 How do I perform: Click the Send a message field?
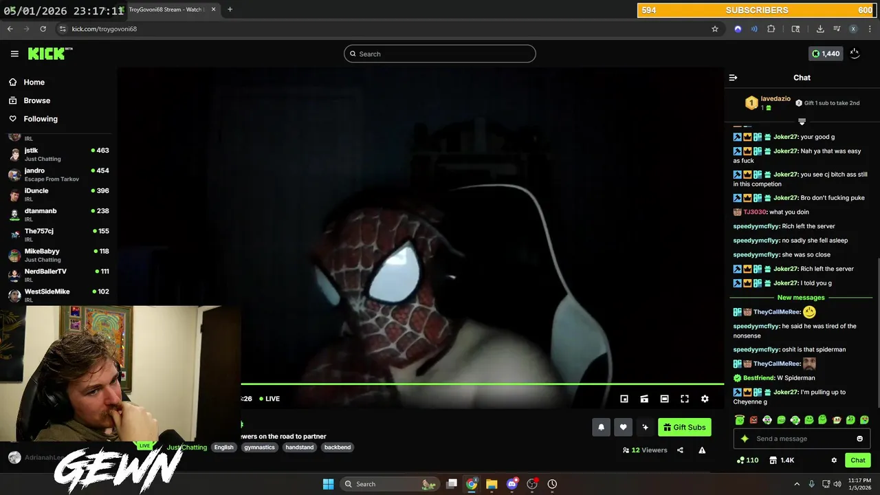pos(802,439)
